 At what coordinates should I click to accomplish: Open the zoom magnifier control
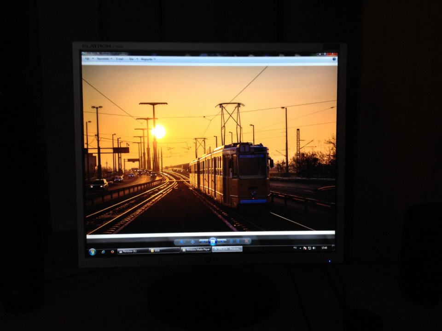pyautogui.click(x=181, y=242)
